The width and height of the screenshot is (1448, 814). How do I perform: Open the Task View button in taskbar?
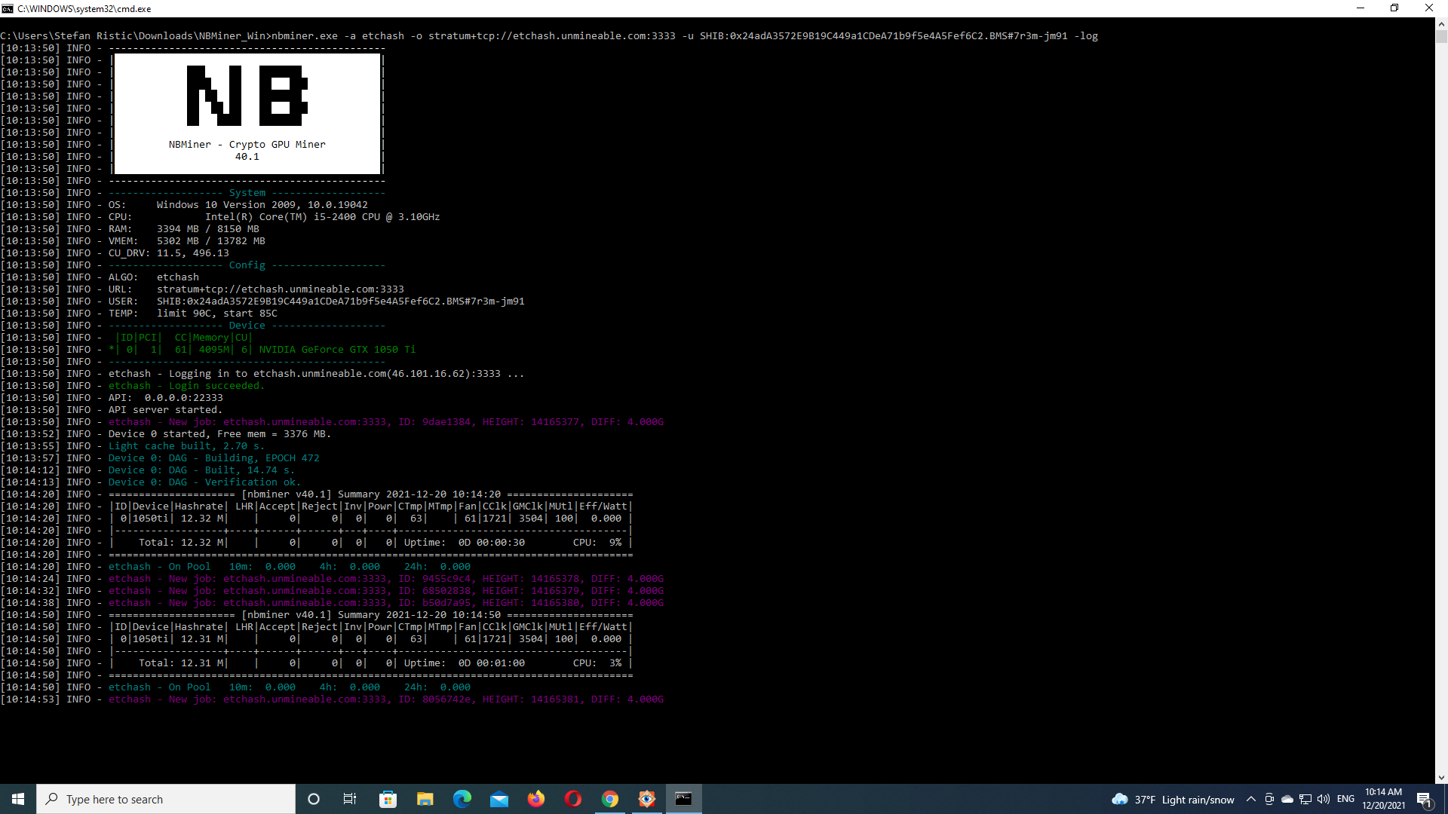[x=350, y=799]
